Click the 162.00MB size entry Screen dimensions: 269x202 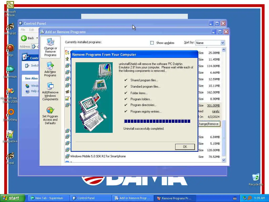(x=213, y=92)
